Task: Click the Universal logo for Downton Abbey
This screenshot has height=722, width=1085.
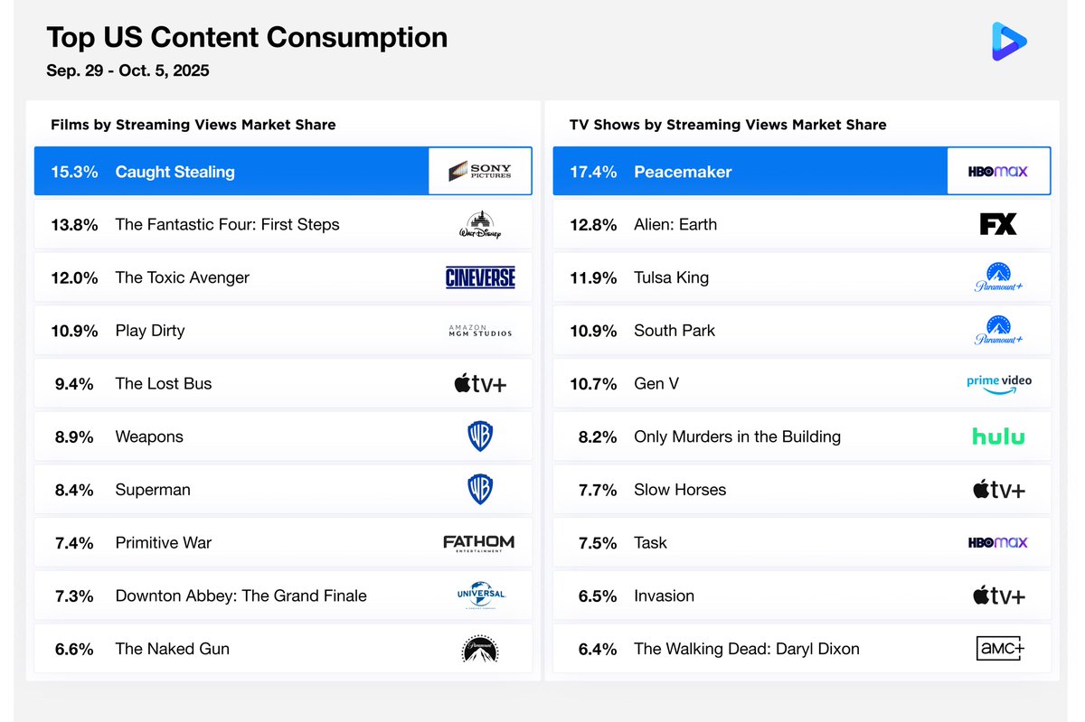Action: 480,595
